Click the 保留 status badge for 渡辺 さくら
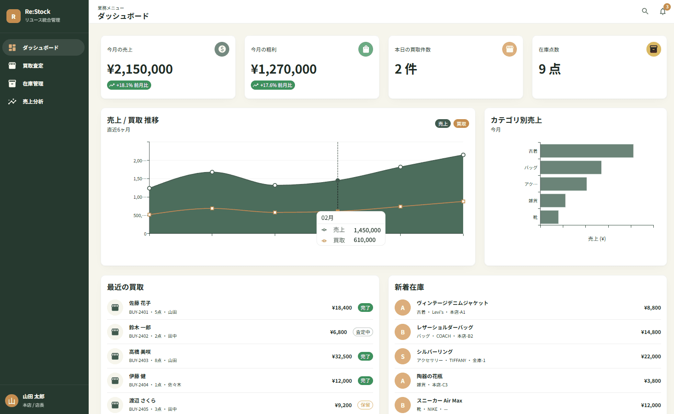Screen dimensions: 674x414 (365, 405)
